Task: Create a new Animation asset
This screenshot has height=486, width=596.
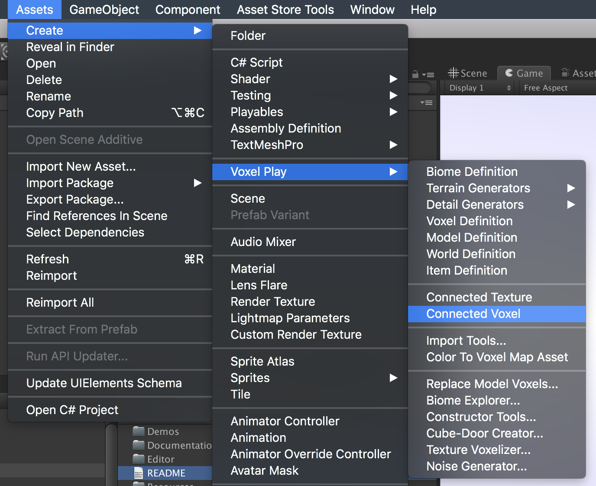Action: point(310,437)
